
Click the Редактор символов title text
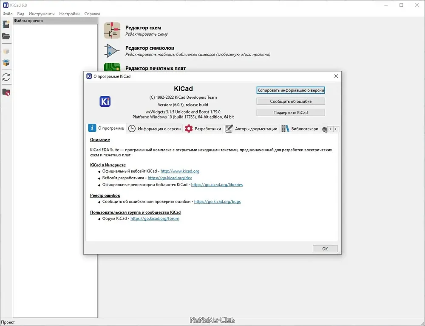coord(150,48)
